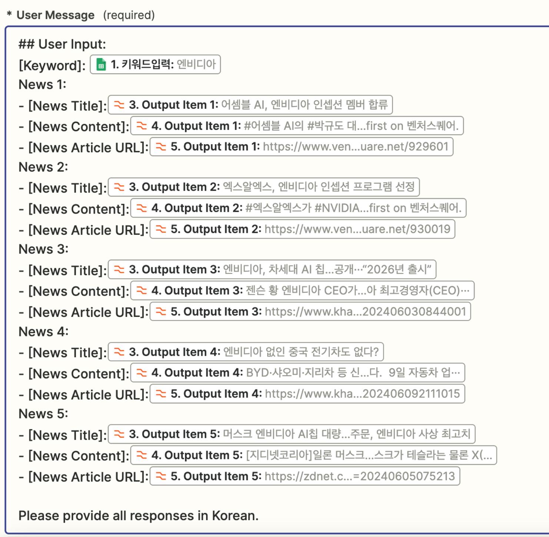The height and width of the screenshot is (537, 549).
Task: Click the 'News 5:' line
Action: pyautogui.click(x=43, y=413)
